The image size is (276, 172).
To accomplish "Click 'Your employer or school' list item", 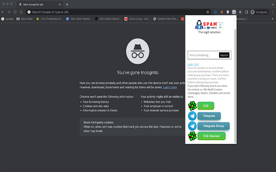I will (158, 106).
